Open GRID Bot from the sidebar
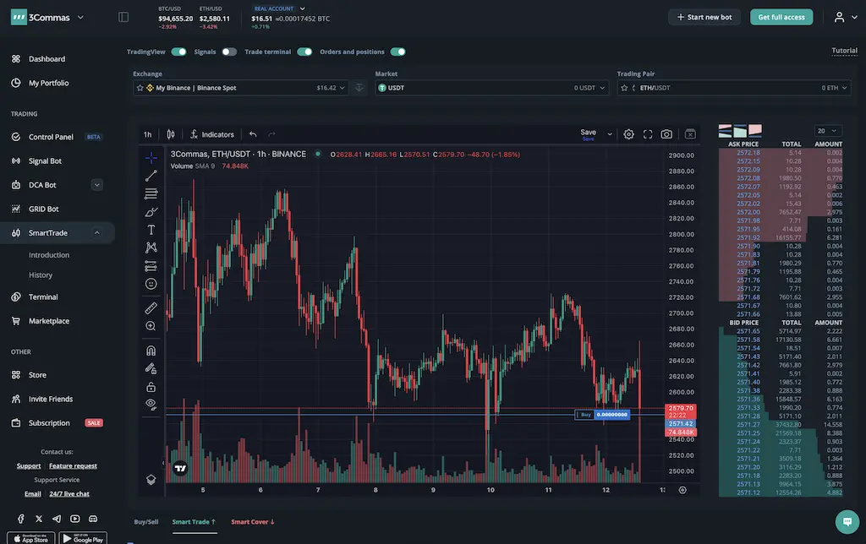 [x=44, y=209]
